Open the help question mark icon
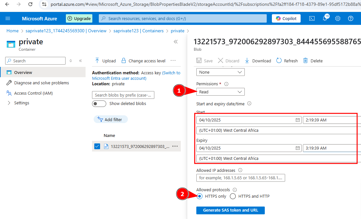This screenshot has height=219, width=361. (x=350, y=18)
